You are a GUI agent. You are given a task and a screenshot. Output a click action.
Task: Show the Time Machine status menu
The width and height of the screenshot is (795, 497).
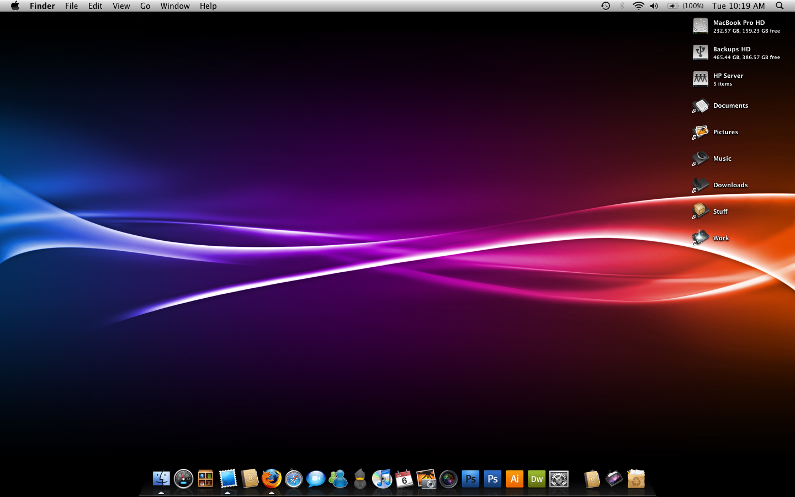[606, 6]
